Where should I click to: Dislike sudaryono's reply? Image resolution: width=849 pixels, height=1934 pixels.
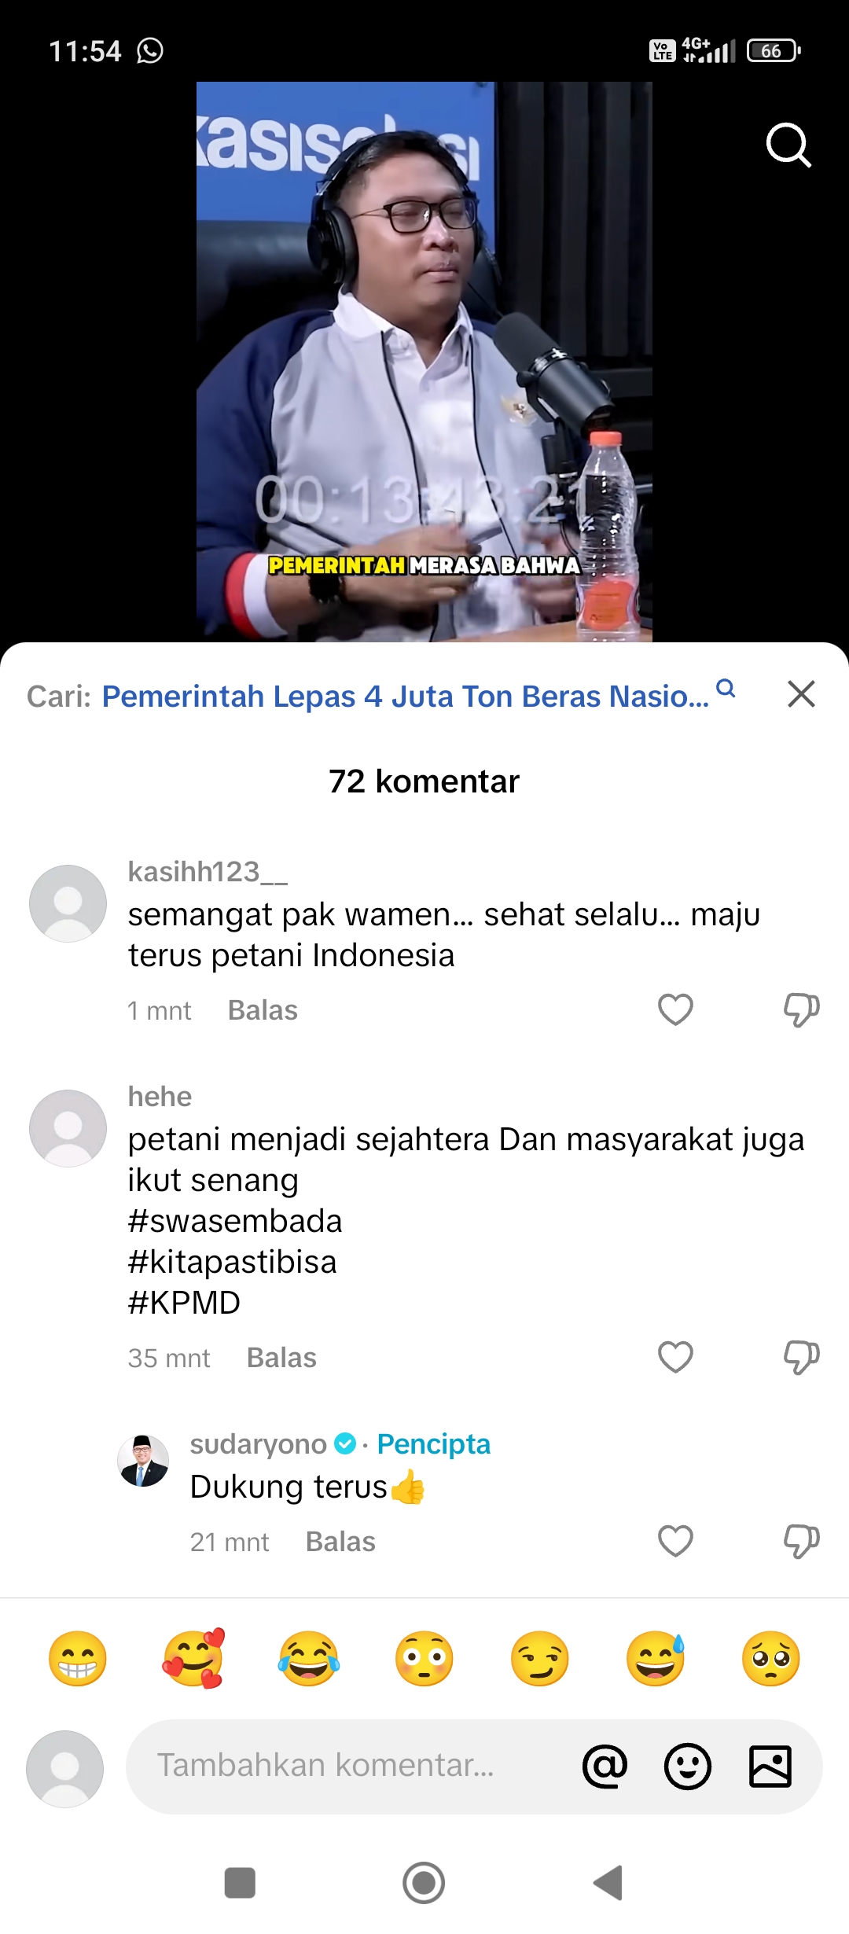801,1541
